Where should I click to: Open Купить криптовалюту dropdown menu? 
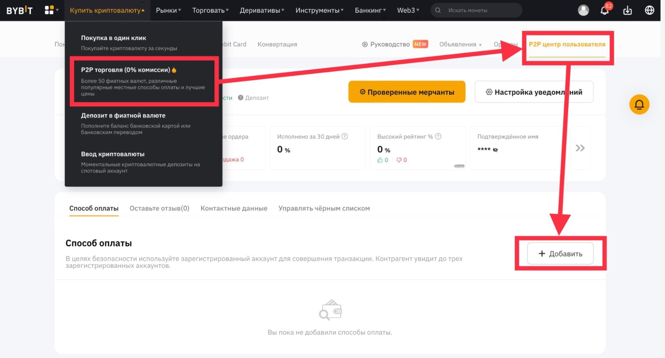[107, 10]
